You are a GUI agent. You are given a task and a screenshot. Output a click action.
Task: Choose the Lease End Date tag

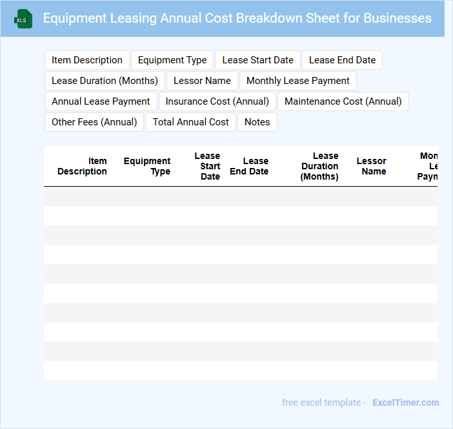point(342,60)
